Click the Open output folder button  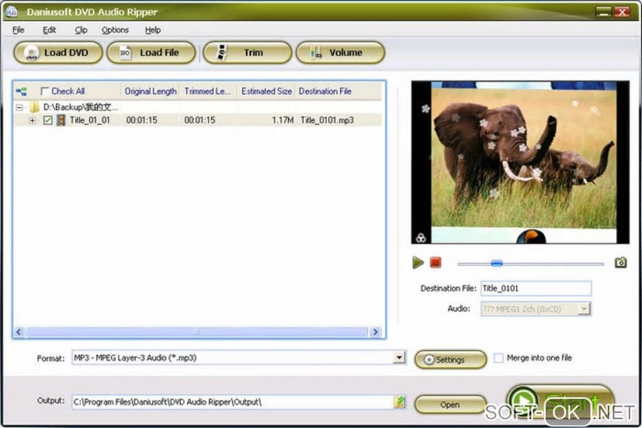[x=451, y=405]
